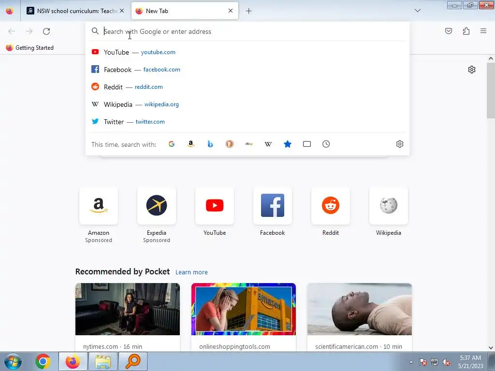Close the New Tab tab

click(231, 11)
